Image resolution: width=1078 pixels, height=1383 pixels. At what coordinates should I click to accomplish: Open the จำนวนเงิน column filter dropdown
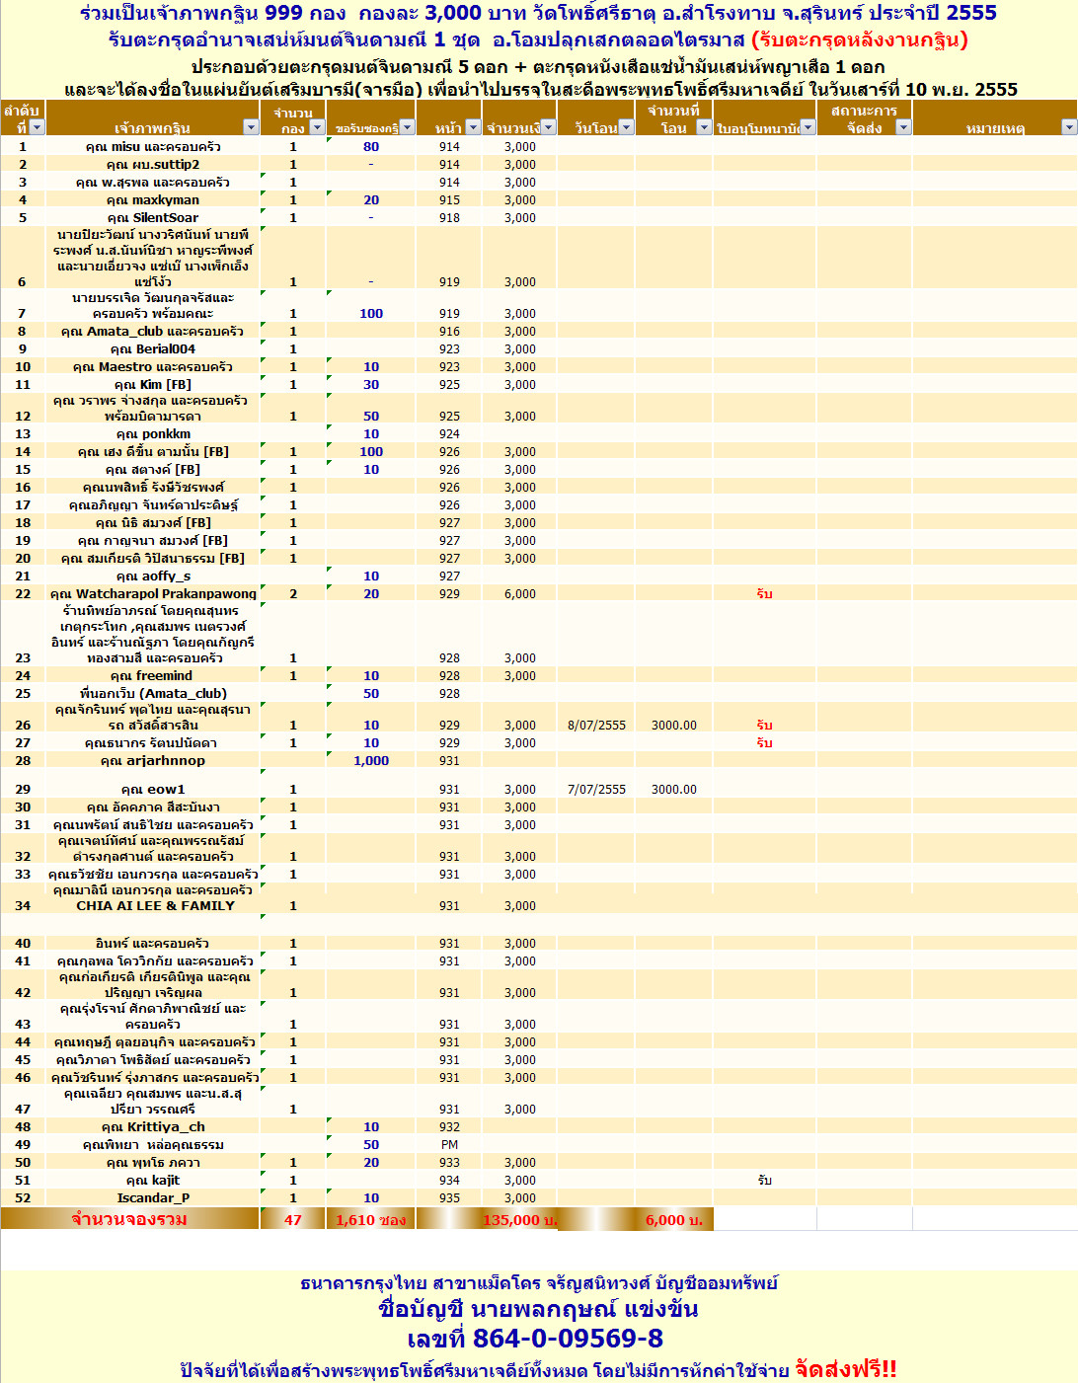tap(548, 127)
